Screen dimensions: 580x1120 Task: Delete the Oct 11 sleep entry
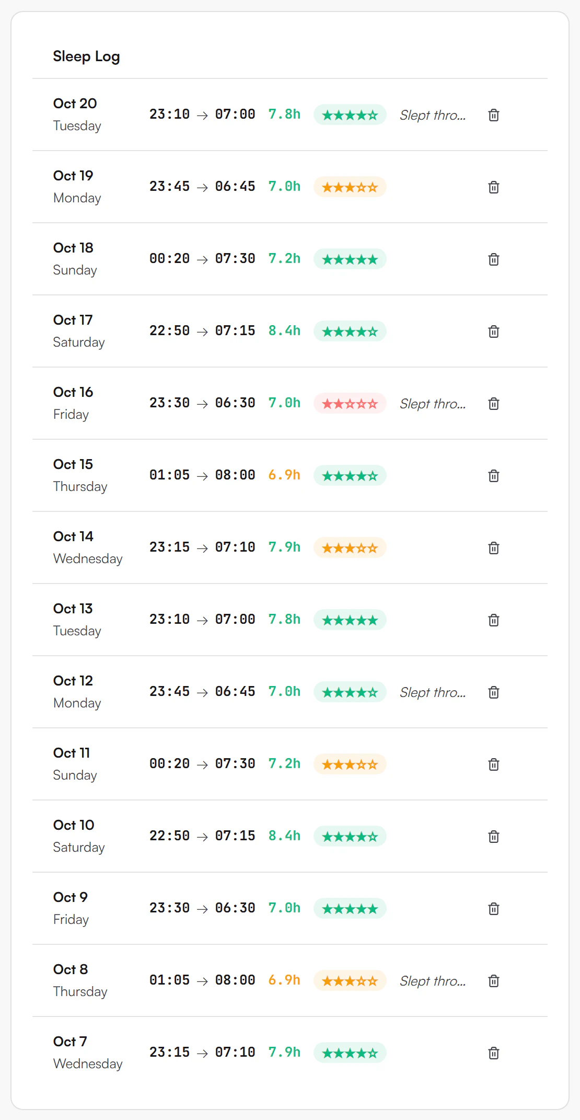point(494,764)
